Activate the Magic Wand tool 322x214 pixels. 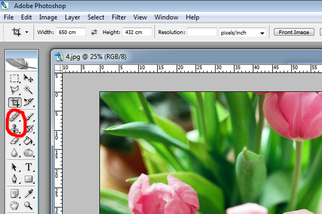point(28,90)
